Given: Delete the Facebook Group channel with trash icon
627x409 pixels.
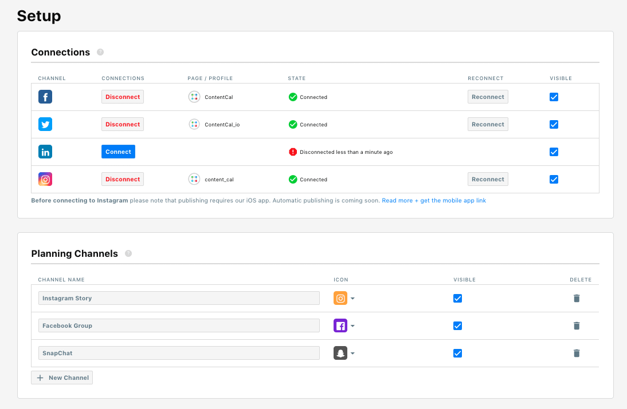Looking at the screenshot, I should click(577, 325).
